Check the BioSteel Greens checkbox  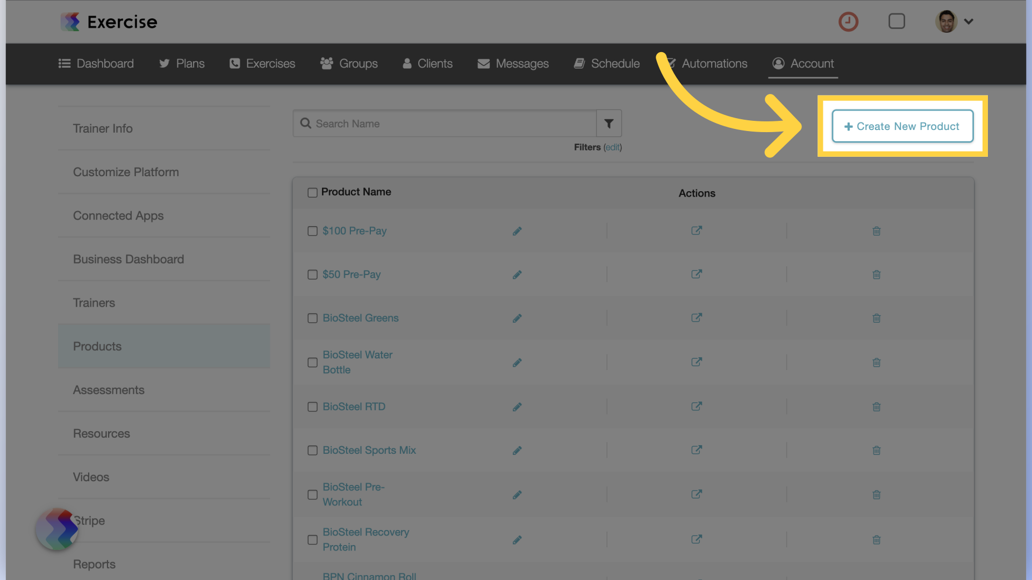click(x=312, y=318)
